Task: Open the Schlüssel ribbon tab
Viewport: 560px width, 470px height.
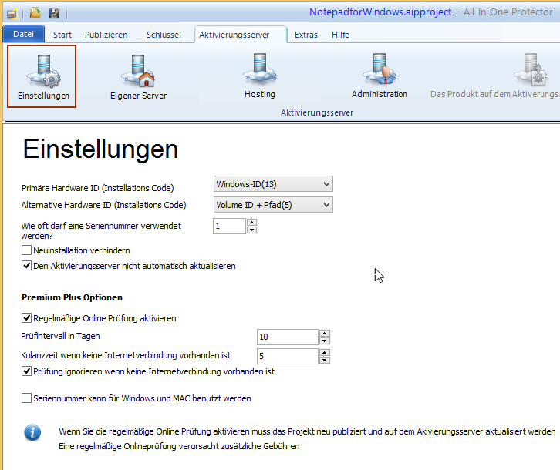Action: (x=164, y=35)
